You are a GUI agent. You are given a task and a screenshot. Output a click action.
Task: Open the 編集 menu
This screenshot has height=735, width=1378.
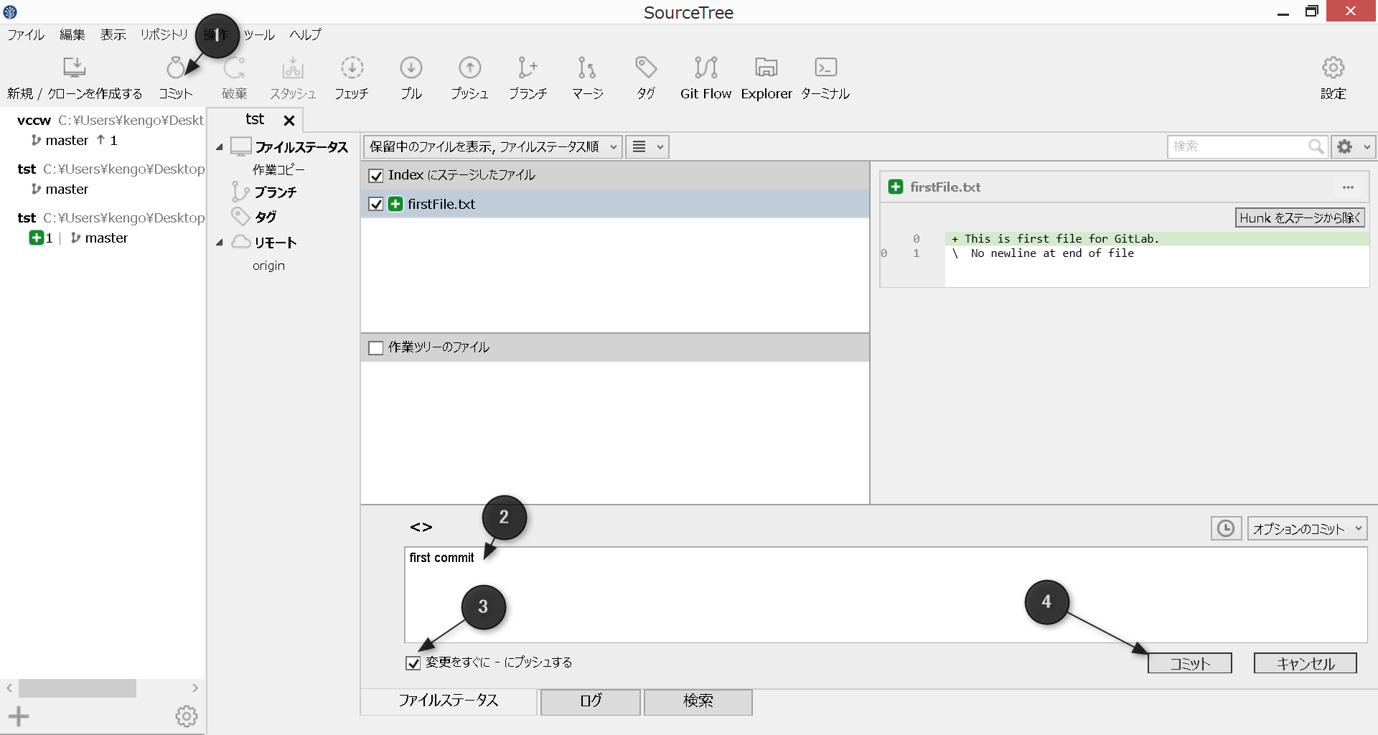pyautogui.click(x=72, y=34)
